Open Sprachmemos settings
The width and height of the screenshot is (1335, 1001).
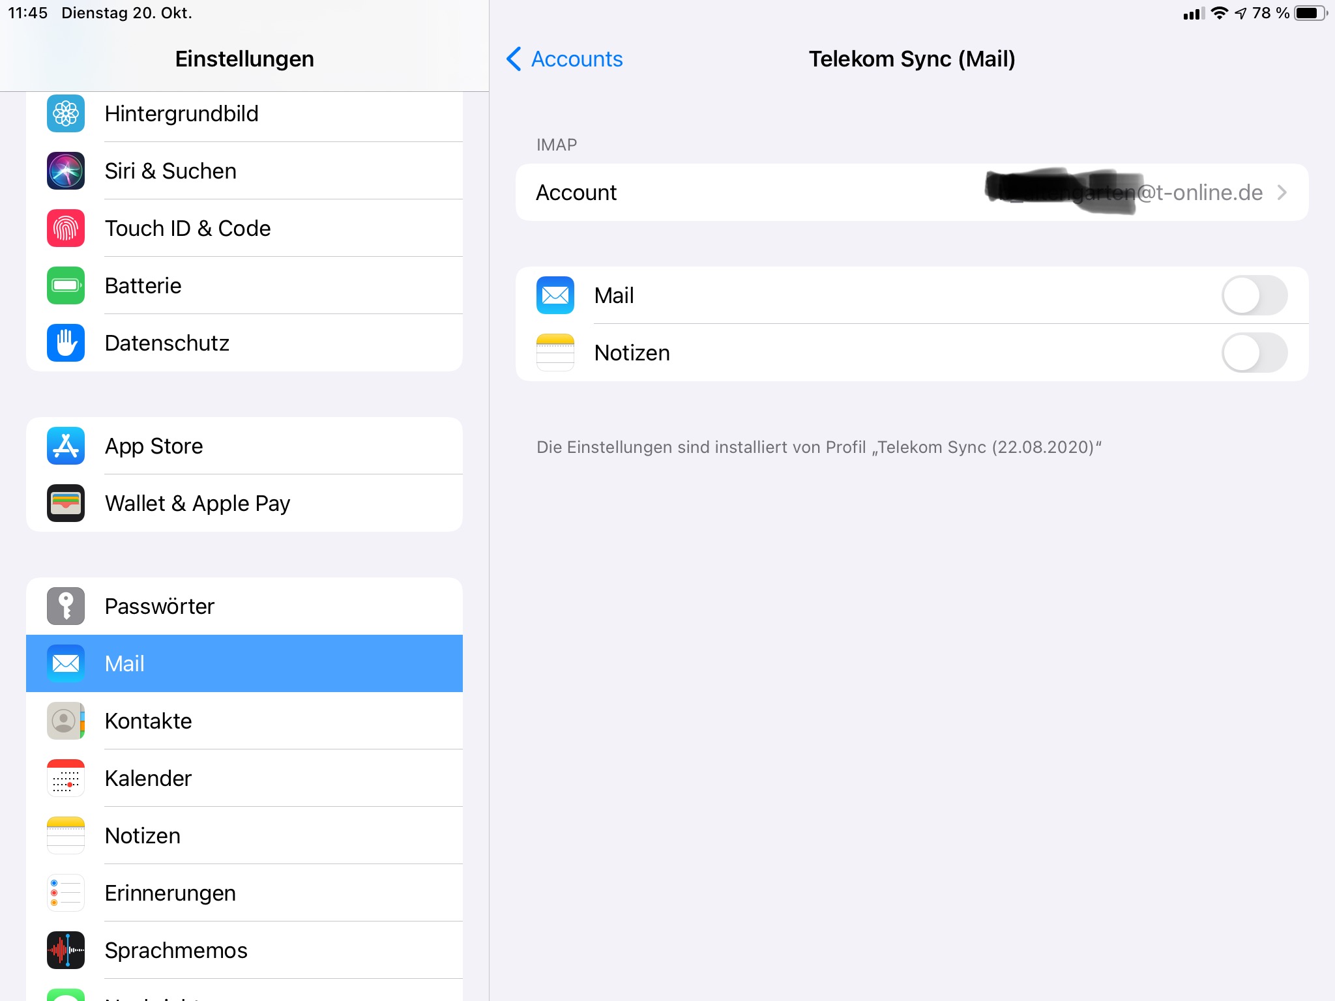point(244,950)
